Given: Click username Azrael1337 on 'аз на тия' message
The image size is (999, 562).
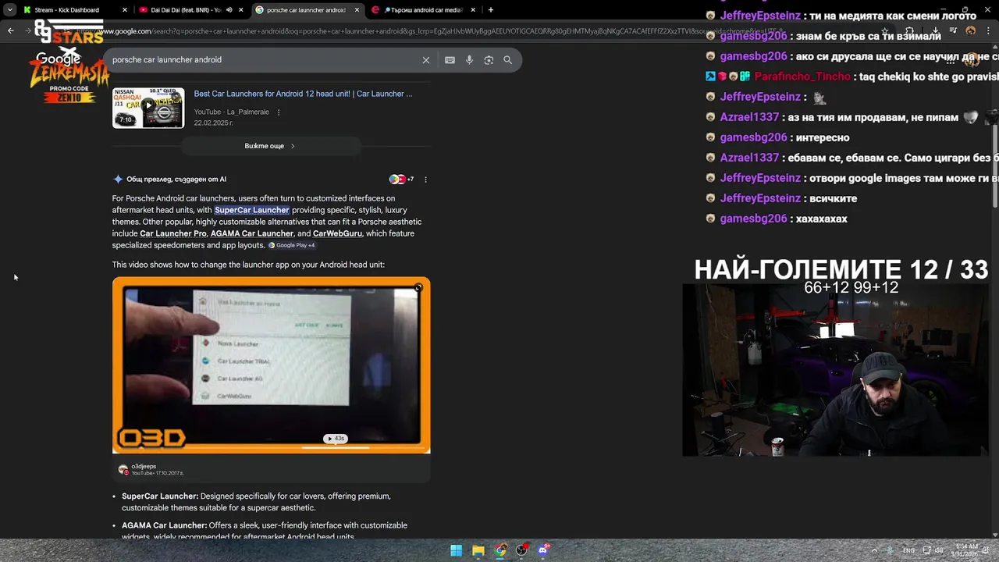Looking at the screenshot, I should [x=749, y=117].
